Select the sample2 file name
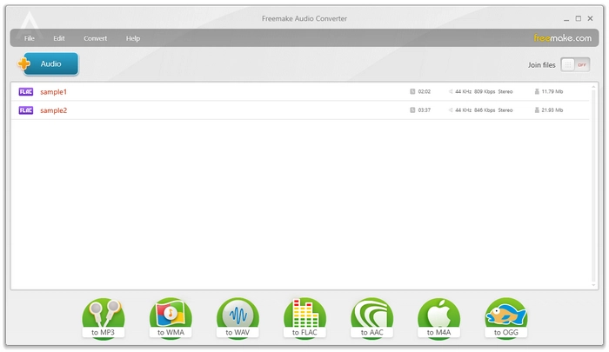 coord(54,110)
